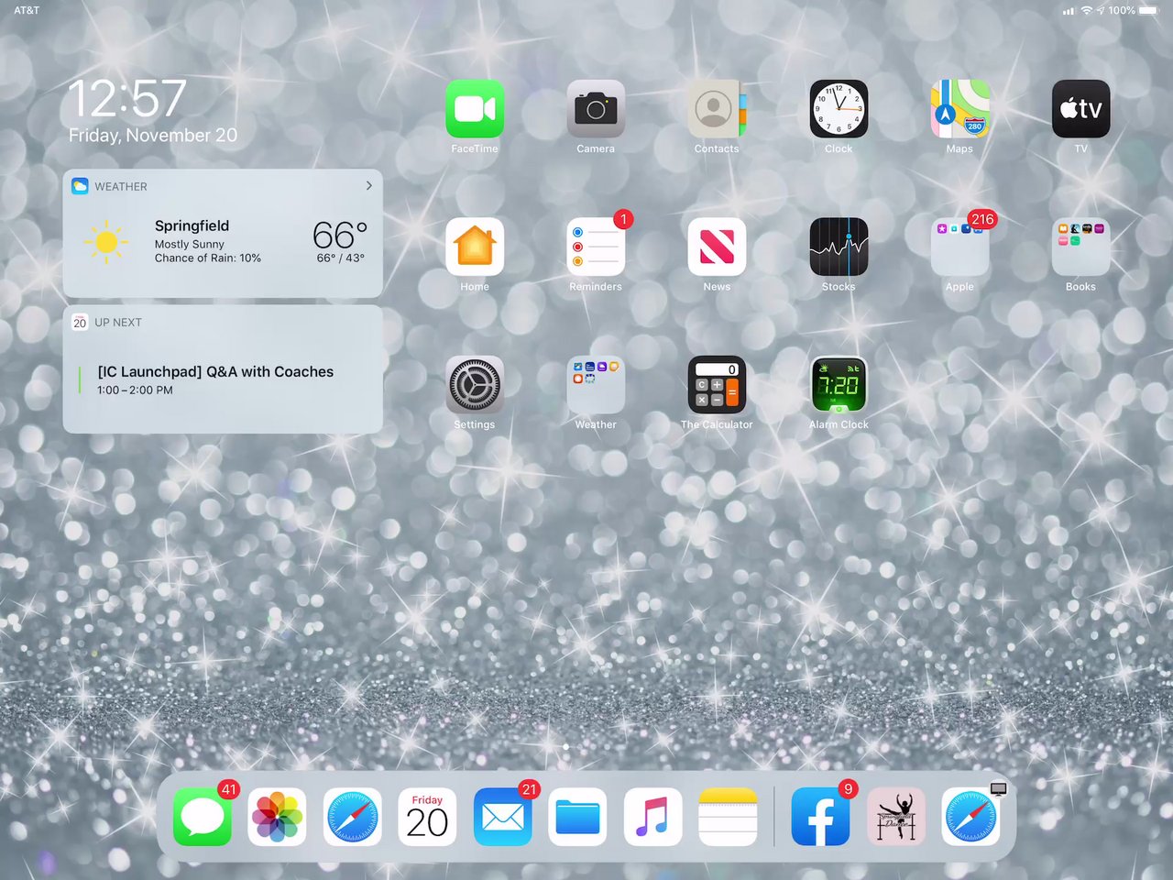
Task: Open the Clock app
Action: point(839,109)
